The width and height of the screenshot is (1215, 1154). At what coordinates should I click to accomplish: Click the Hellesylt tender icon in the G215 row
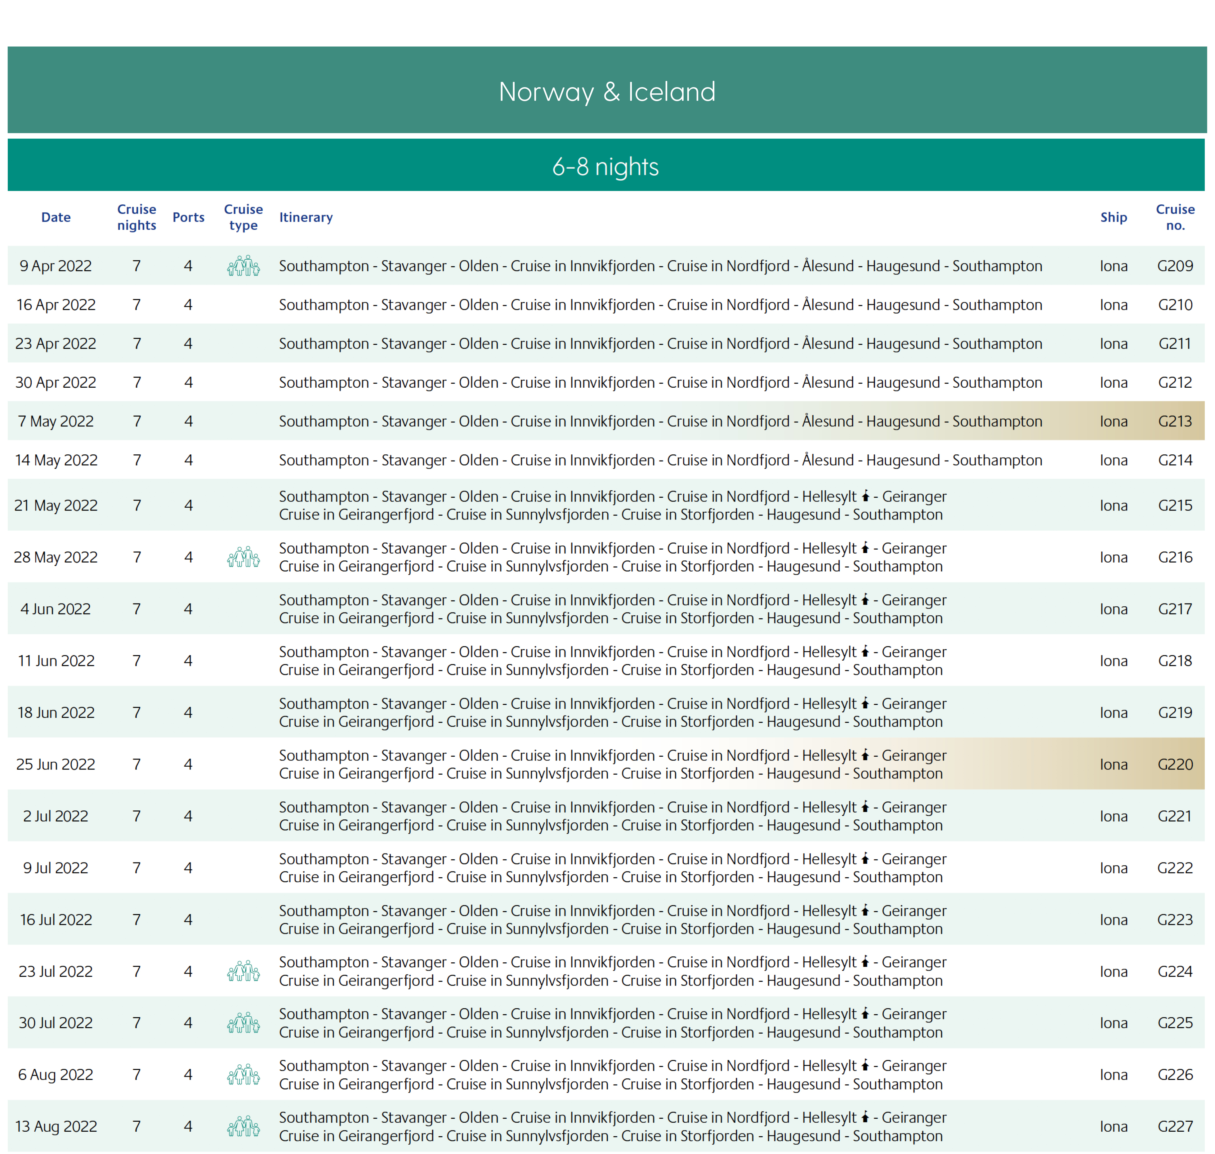(x=865, y=496)
